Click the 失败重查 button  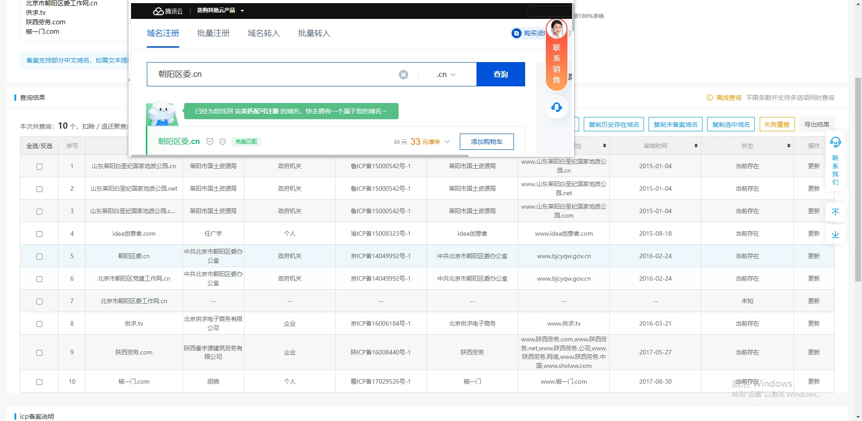coord(776,125)
